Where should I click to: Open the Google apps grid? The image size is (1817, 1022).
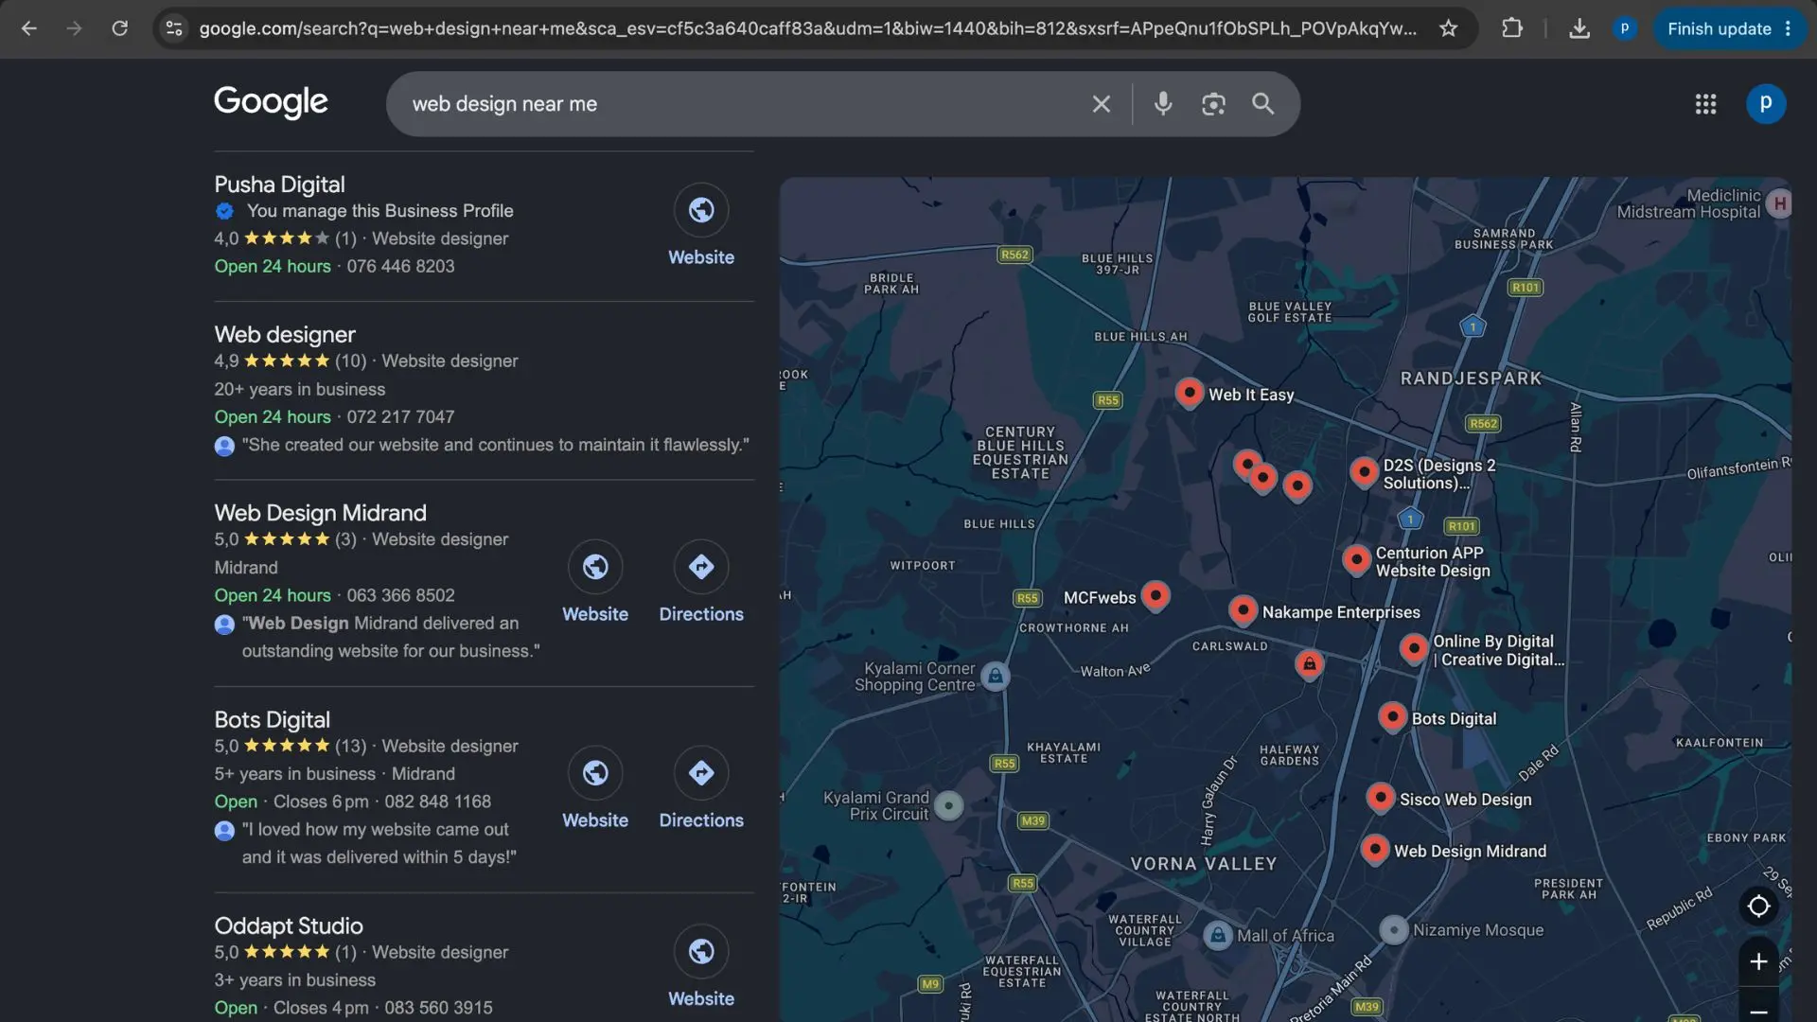[x=1705, y=104]
